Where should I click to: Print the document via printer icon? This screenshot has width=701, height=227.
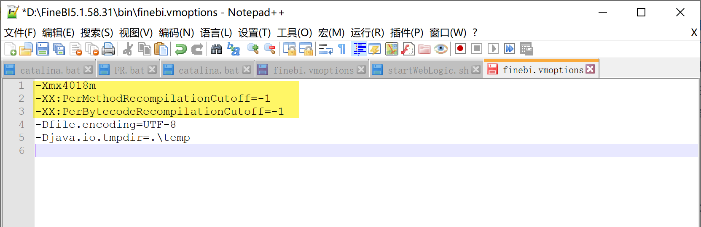pos(108,49)
